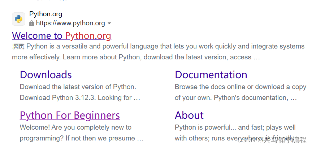Click 'Welcome! Are you completely new to' text

75,127
